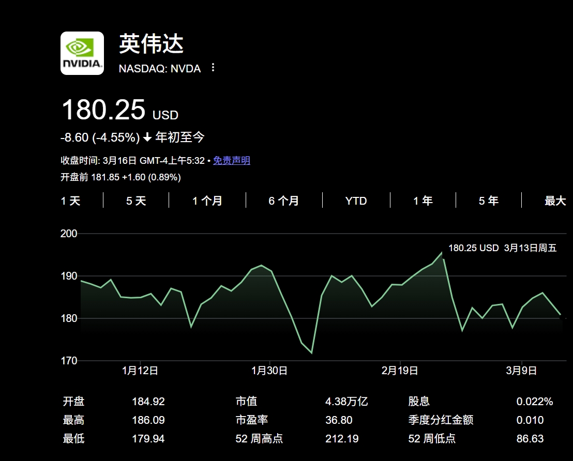View the 1年 price history

coord(423,201)
